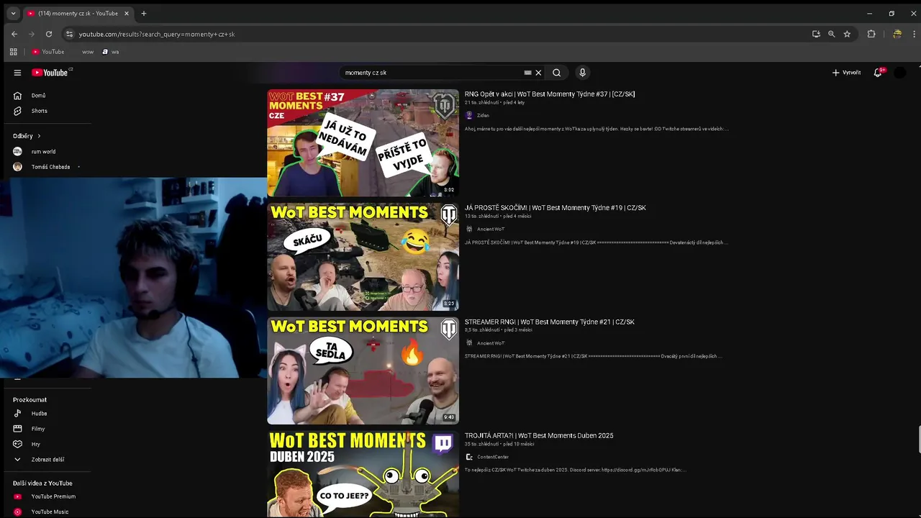Open the notifications bell

coord(878,73)
